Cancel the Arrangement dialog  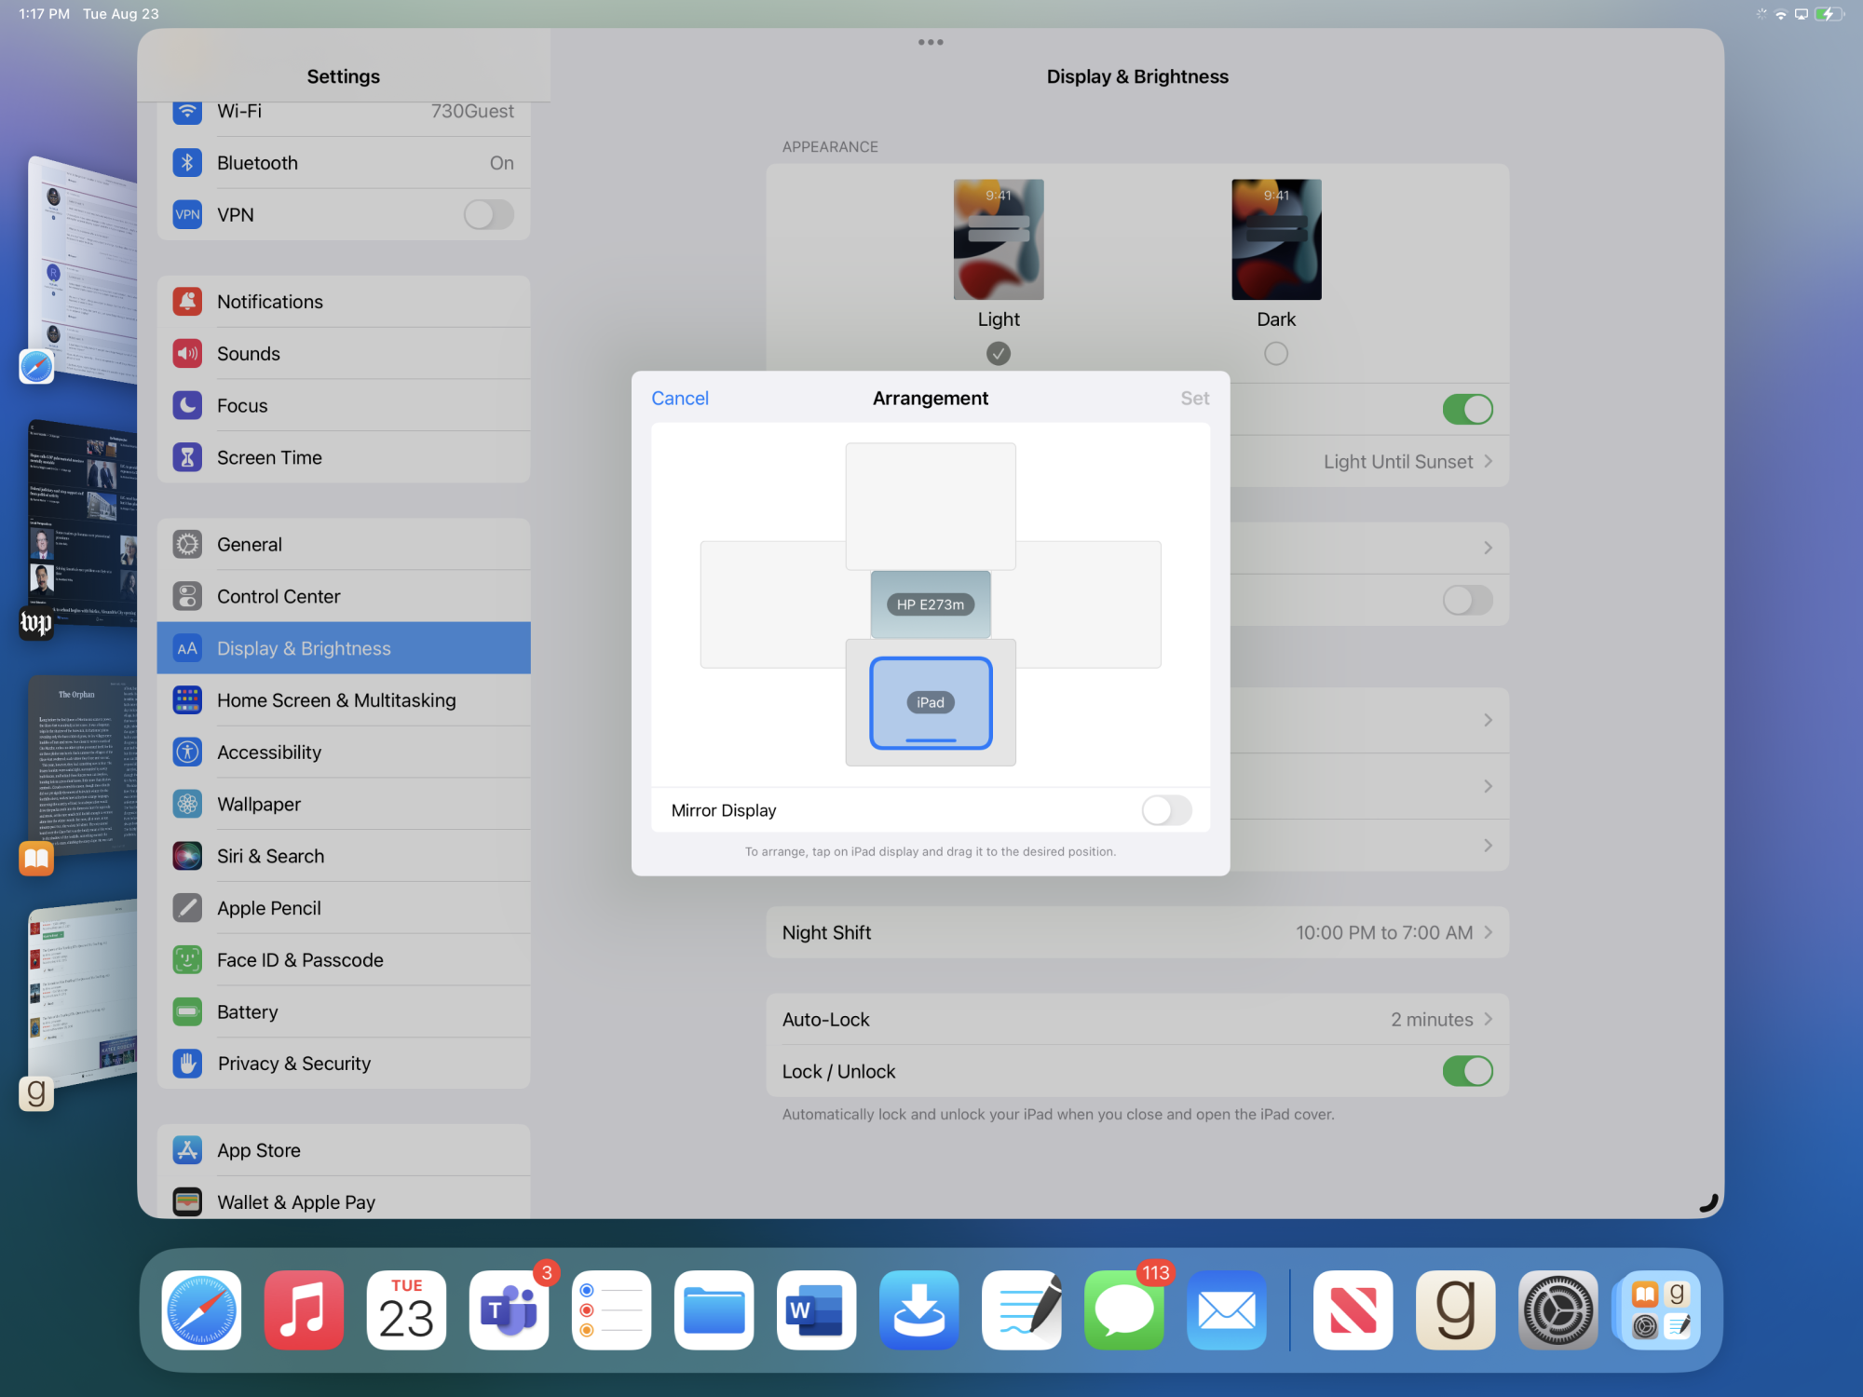680,399
